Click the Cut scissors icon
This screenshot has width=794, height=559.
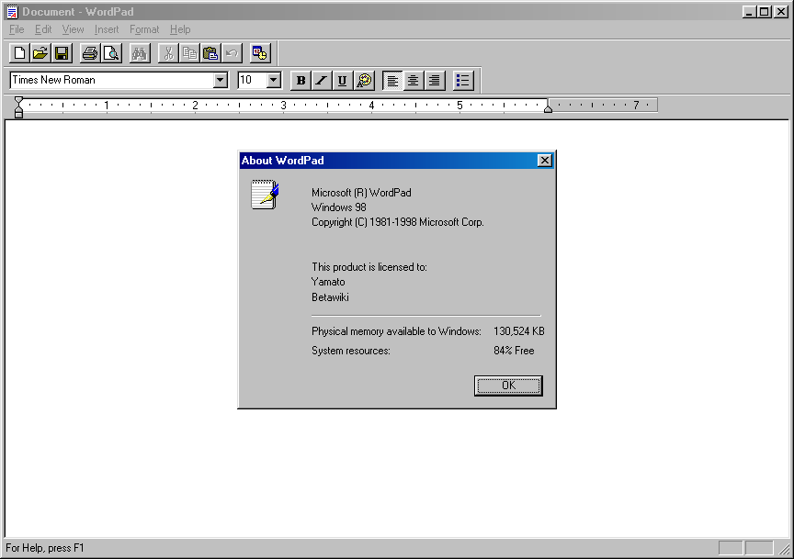168,53
